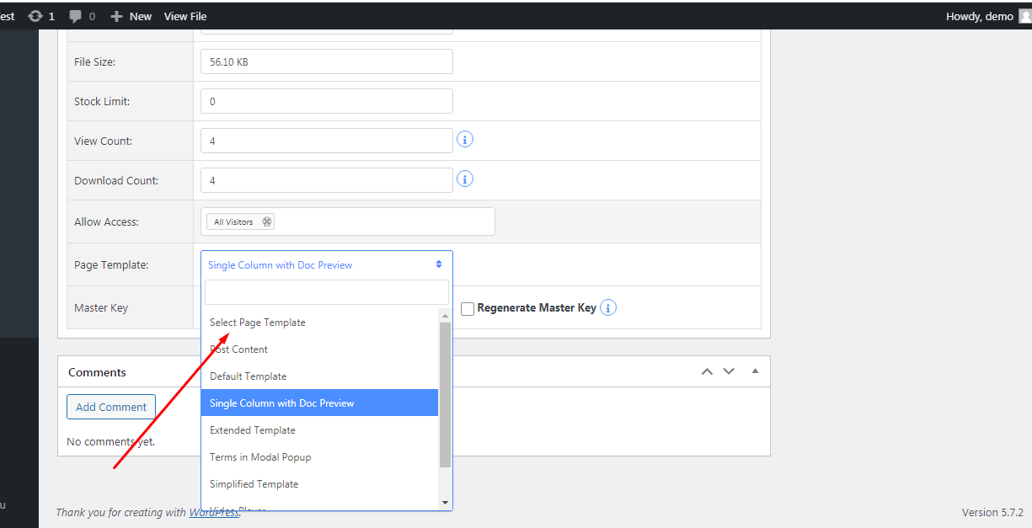The width and height of the screenshot is (1032, 528).
Task: Move Comments panel down
Action: 729,371
